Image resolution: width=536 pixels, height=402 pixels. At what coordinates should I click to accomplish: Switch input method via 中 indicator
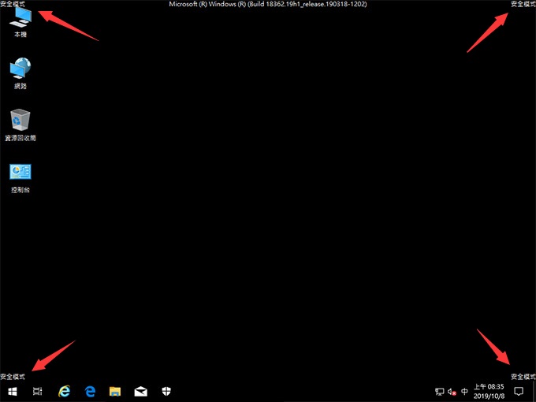click(x=464, y=391)
